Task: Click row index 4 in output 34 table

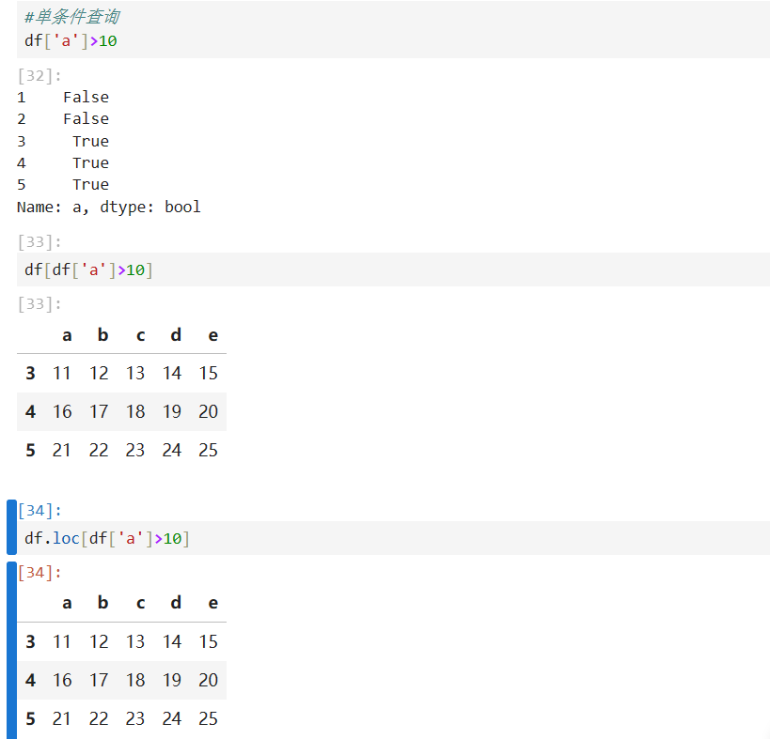Action: 30,680
